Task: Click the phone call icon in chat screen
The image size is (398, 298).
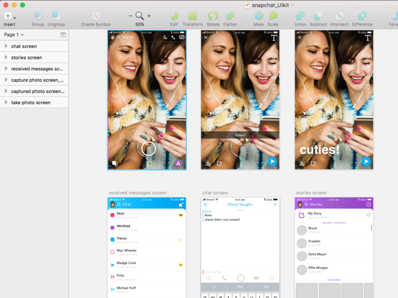Action: point(224,278)
